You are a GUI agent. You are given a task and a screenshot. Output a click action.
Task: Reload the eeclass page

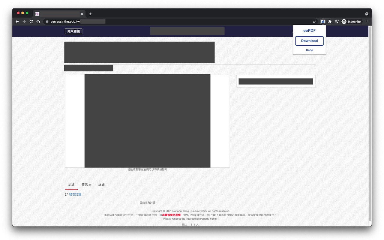coord(31,21)
